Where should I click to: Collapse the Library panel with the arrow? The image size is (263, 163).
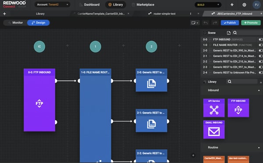261,82
